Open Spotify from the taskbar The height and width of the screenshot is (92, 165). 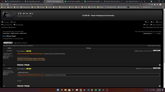[x=96, y=90]
